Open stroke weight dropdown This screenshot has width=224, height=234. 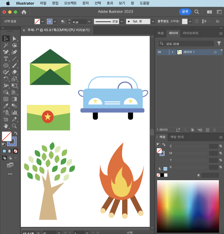90,22
